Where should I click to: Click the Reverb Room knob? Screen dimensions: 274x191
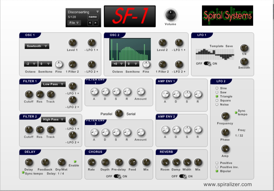coord(165,162)
